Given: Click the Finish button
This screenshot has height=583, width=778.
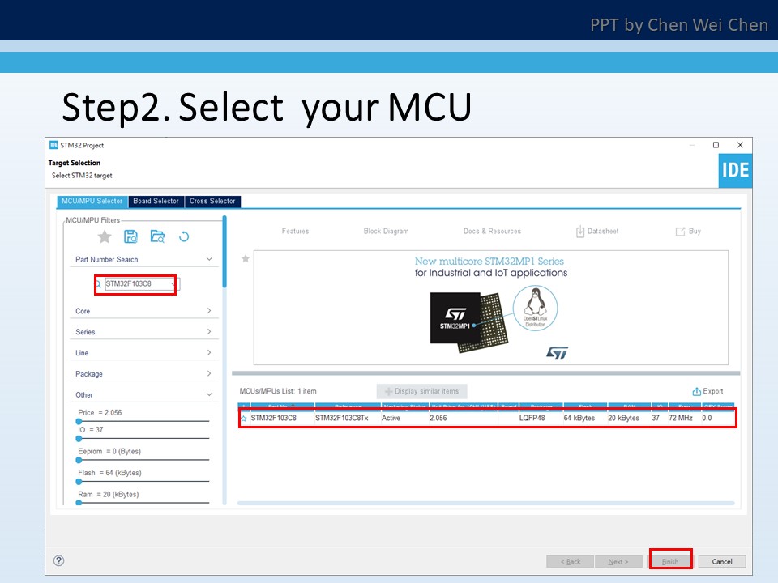Looking at the screenshot, I should pos(670,561).
